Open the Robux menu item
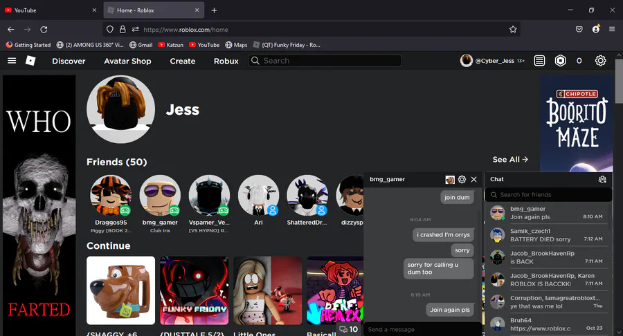The image size is (623, 336). pos(226,61)
